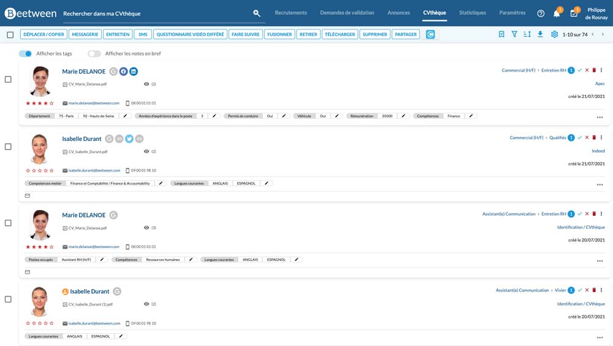The image size is (613, 346).
Task: Open kebab menu on Assistant(e) Communication Vivier row
Action: pyautogui.click(x=601, y=290)
